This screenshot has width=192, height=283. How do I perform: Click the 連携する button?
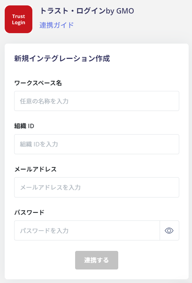click(97, 260)
